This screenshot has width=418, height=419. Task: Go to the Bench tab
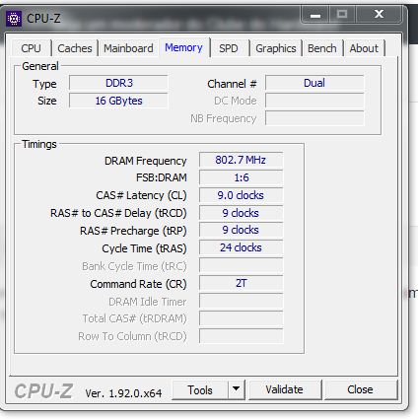(x=322, y=48)
